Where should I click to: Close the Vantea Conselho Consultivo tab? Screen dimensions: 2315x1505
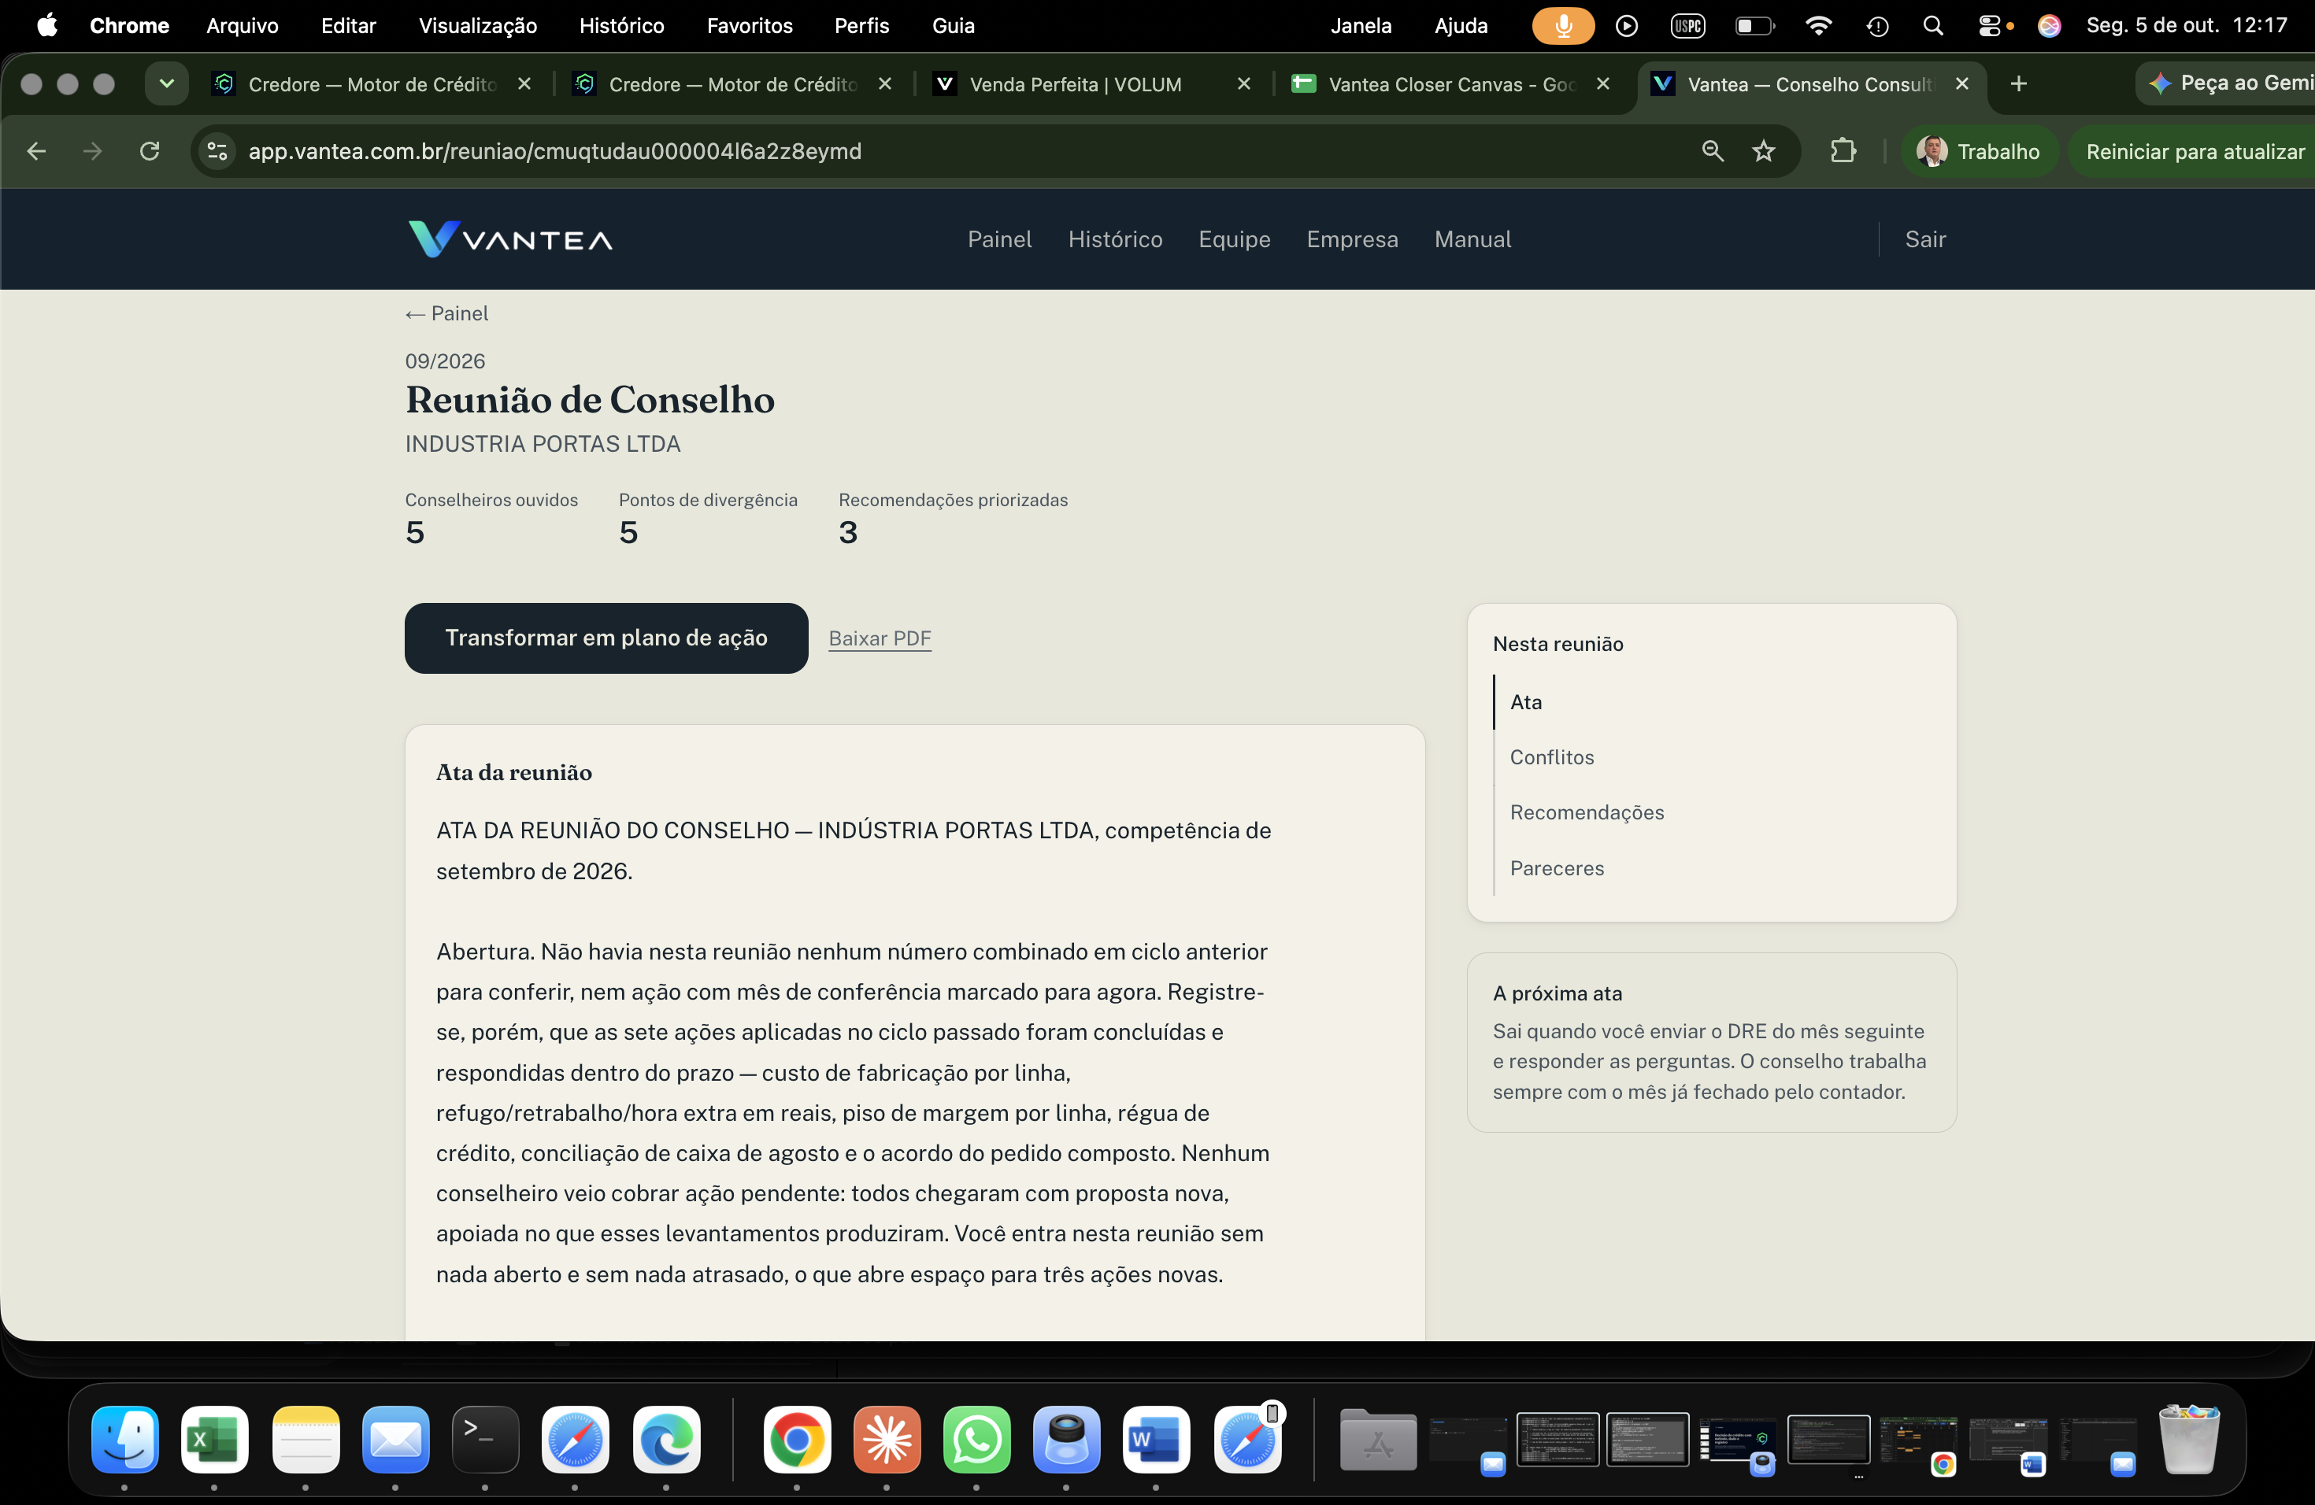pyautogui.click(x=1962, y=83)
